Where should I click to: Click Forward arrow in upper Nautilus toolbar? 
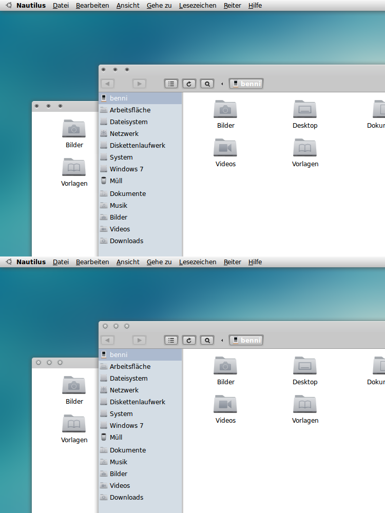click(139, 84)
